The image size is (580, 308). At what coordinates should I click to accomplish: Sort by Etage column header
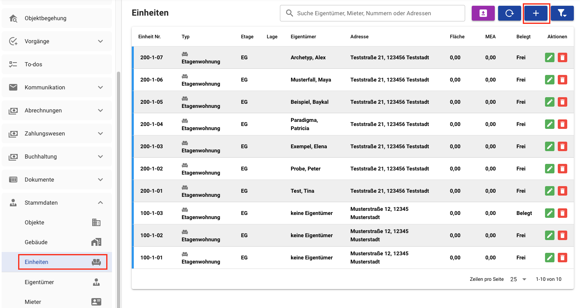pos(247,37)
